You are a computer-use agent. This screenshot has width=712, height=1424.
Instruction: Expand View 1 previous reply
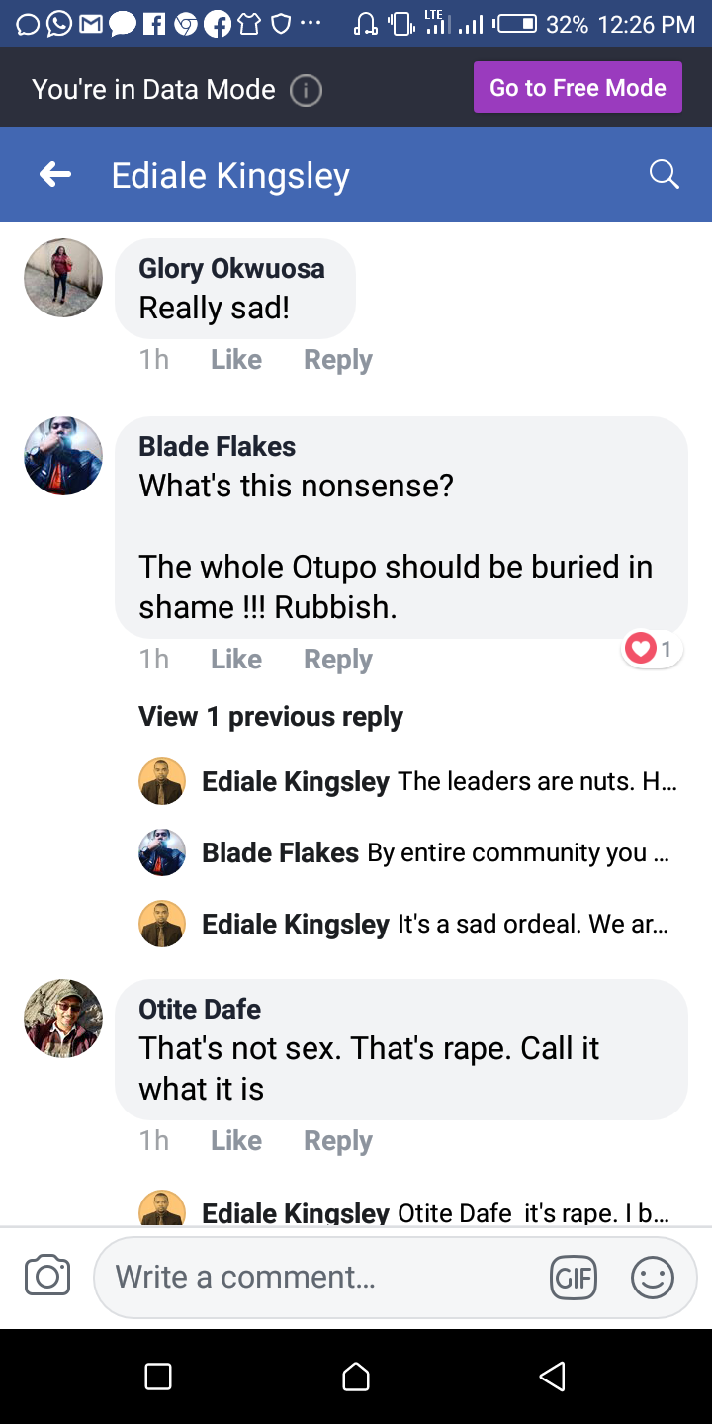271,717
